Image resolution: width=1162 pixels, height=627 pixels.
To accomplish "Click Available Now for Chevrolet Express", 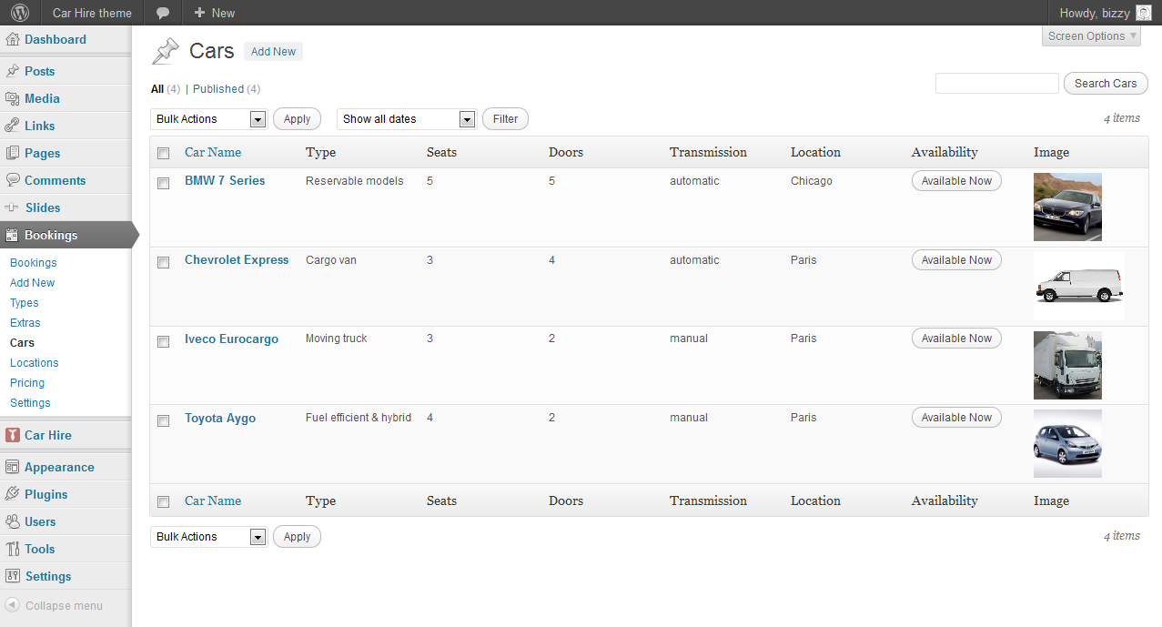I will tap(956, 260).
